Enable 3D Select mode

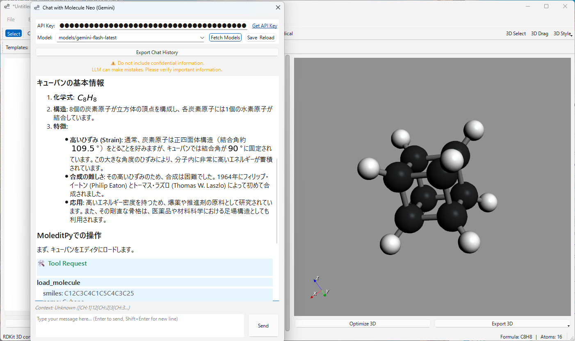pos(516,34)
